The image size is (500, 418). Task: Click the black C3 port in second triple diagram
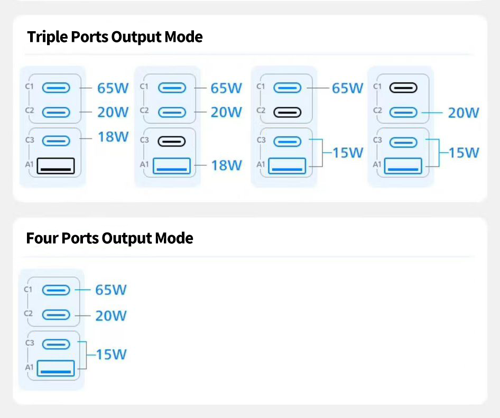point(172,141)
